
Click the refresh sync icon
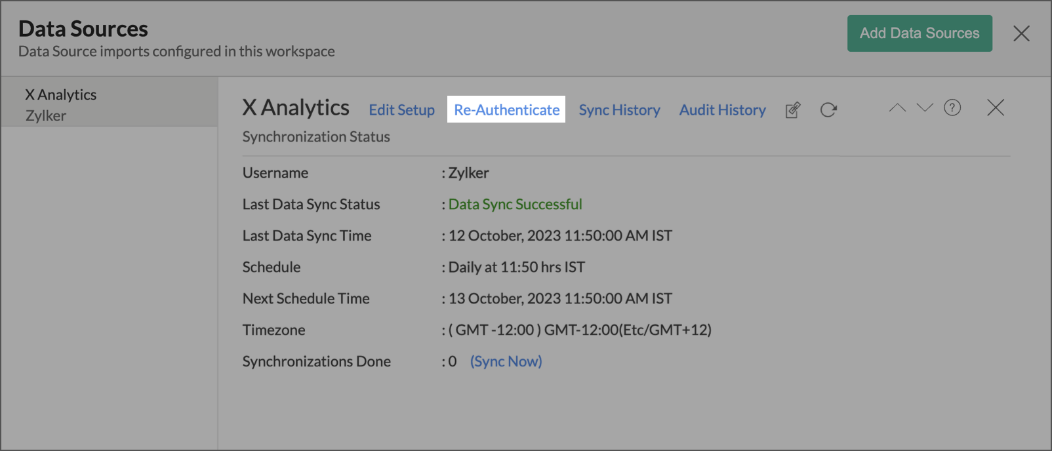pos(828,109)
